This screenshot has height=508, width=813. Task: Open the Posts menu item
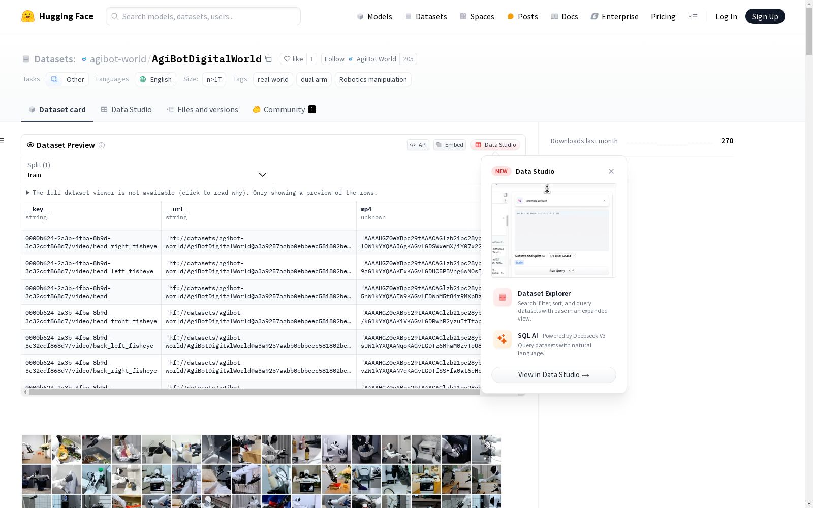tap(522, 16)
